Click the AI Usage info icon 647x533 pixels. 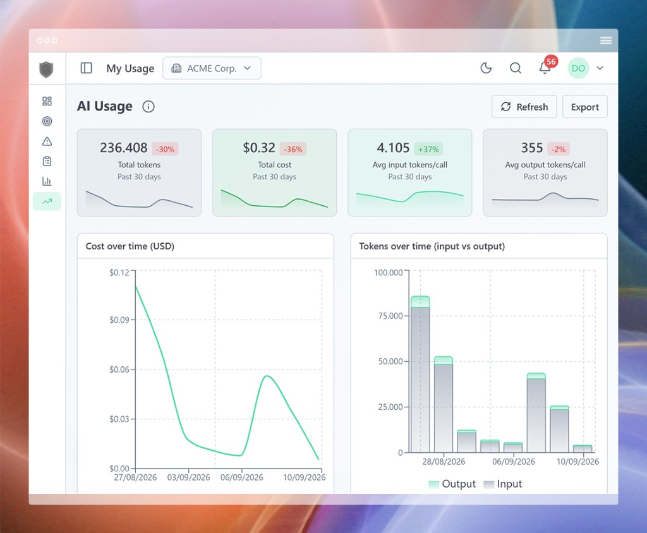tap(148, 107)
